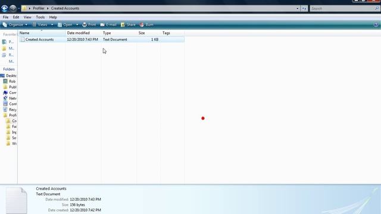381x214 pixels.
Task: Sort by Date modified column header
Action: tap(83, 33)
